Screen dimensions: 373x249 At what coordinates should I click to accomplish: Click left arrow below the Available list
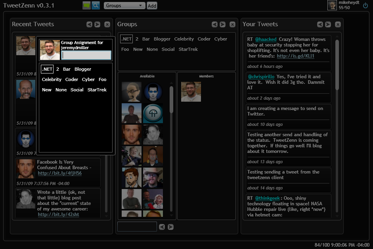click(162, 227)
